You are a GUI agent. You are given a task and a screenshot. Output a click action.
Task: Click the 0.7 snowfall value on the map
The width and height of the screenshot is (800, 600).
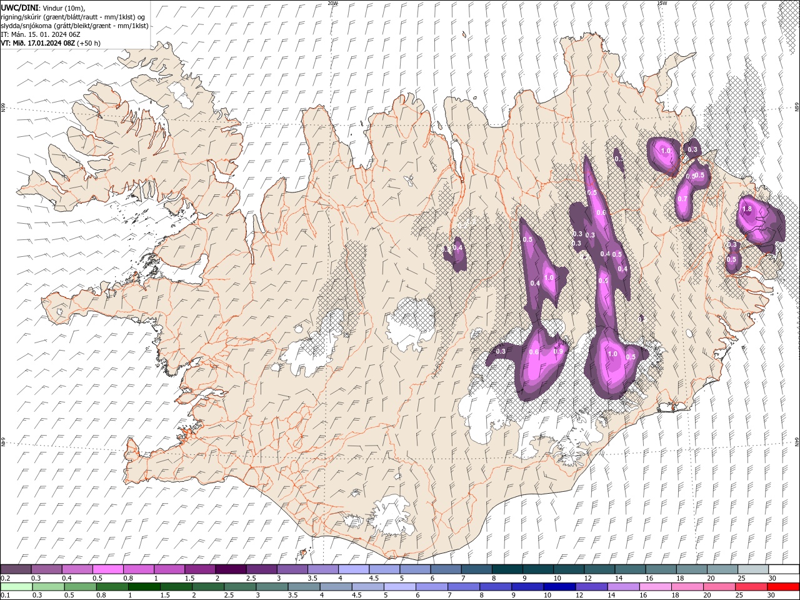(682, 199)
